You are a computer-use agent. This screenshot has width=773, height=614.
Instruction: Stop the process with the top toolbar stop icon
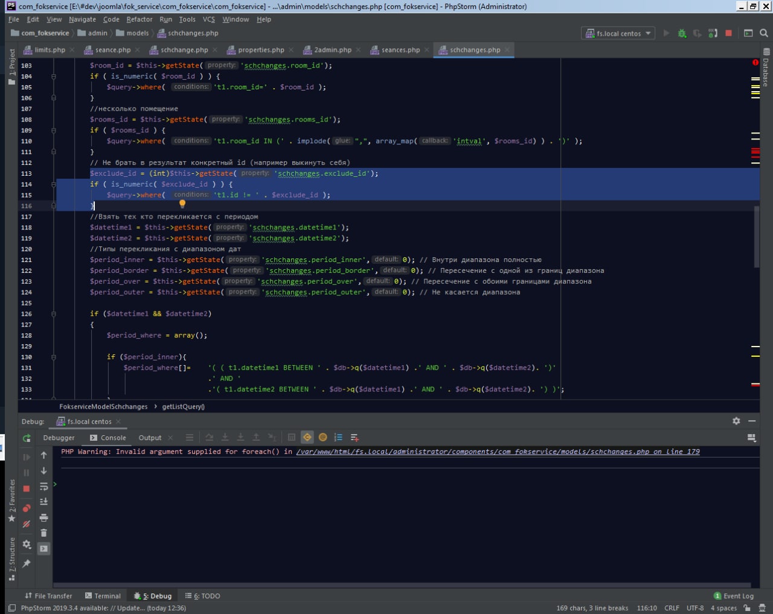tap(728, 33)
